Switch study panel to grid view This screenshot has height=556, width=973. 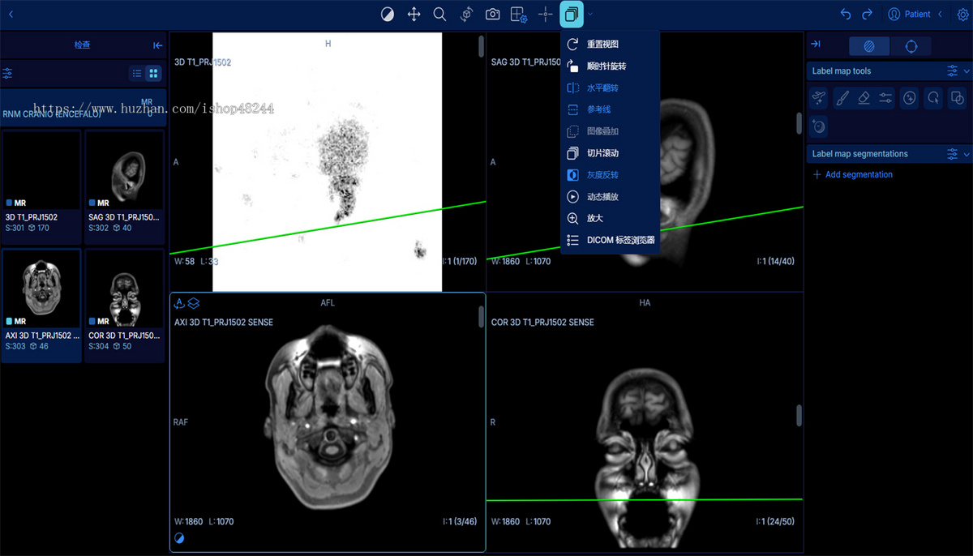pyautogui.click(x=153, y=74)
